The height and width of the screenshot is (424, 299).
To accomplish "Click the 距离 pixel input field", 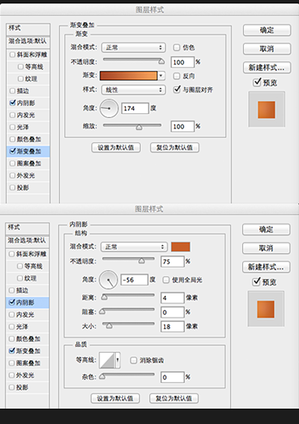I will [172, 298].
